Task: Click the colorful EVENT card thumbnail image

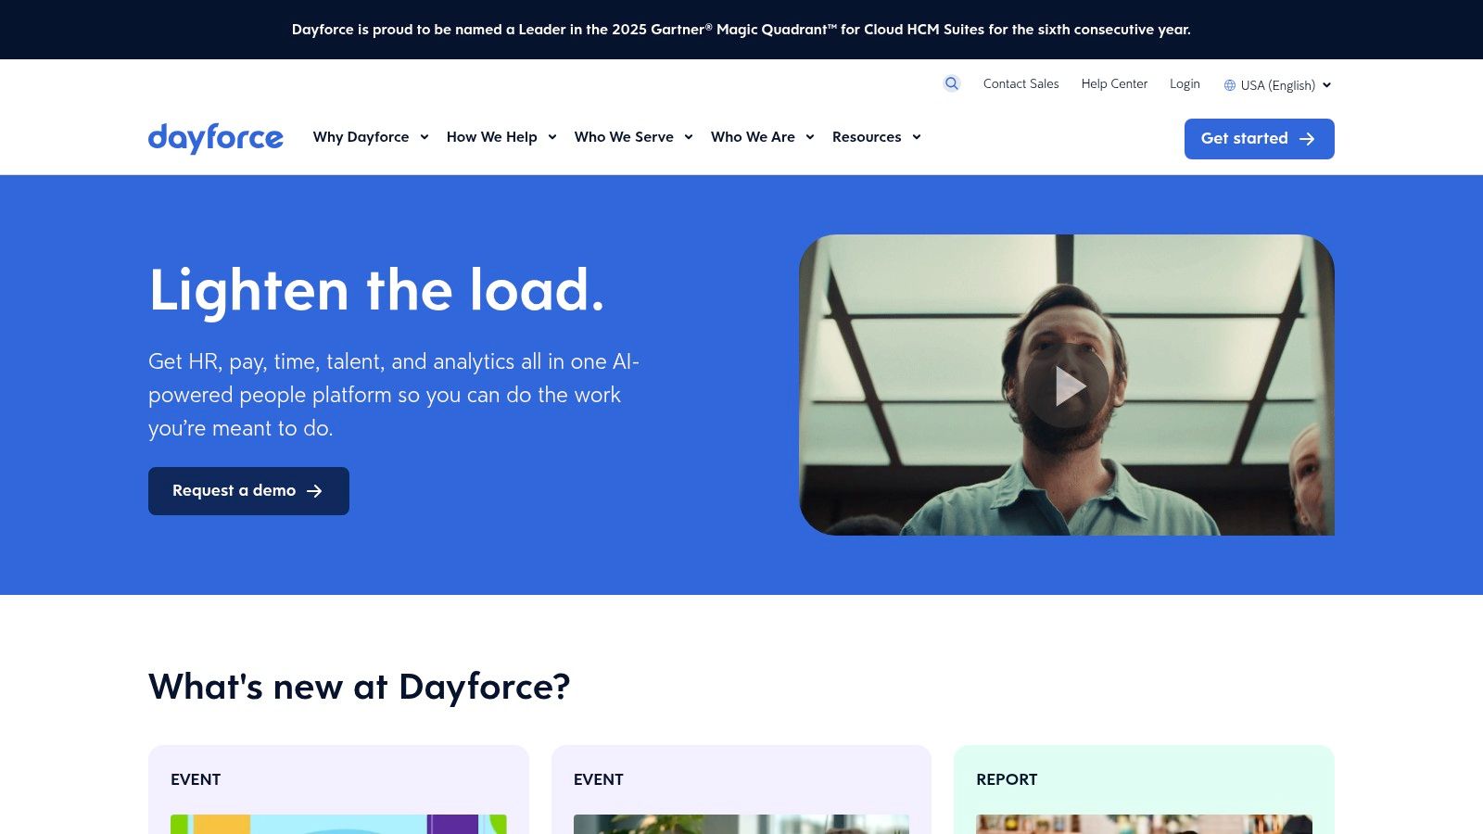Action: click(337, 825)
